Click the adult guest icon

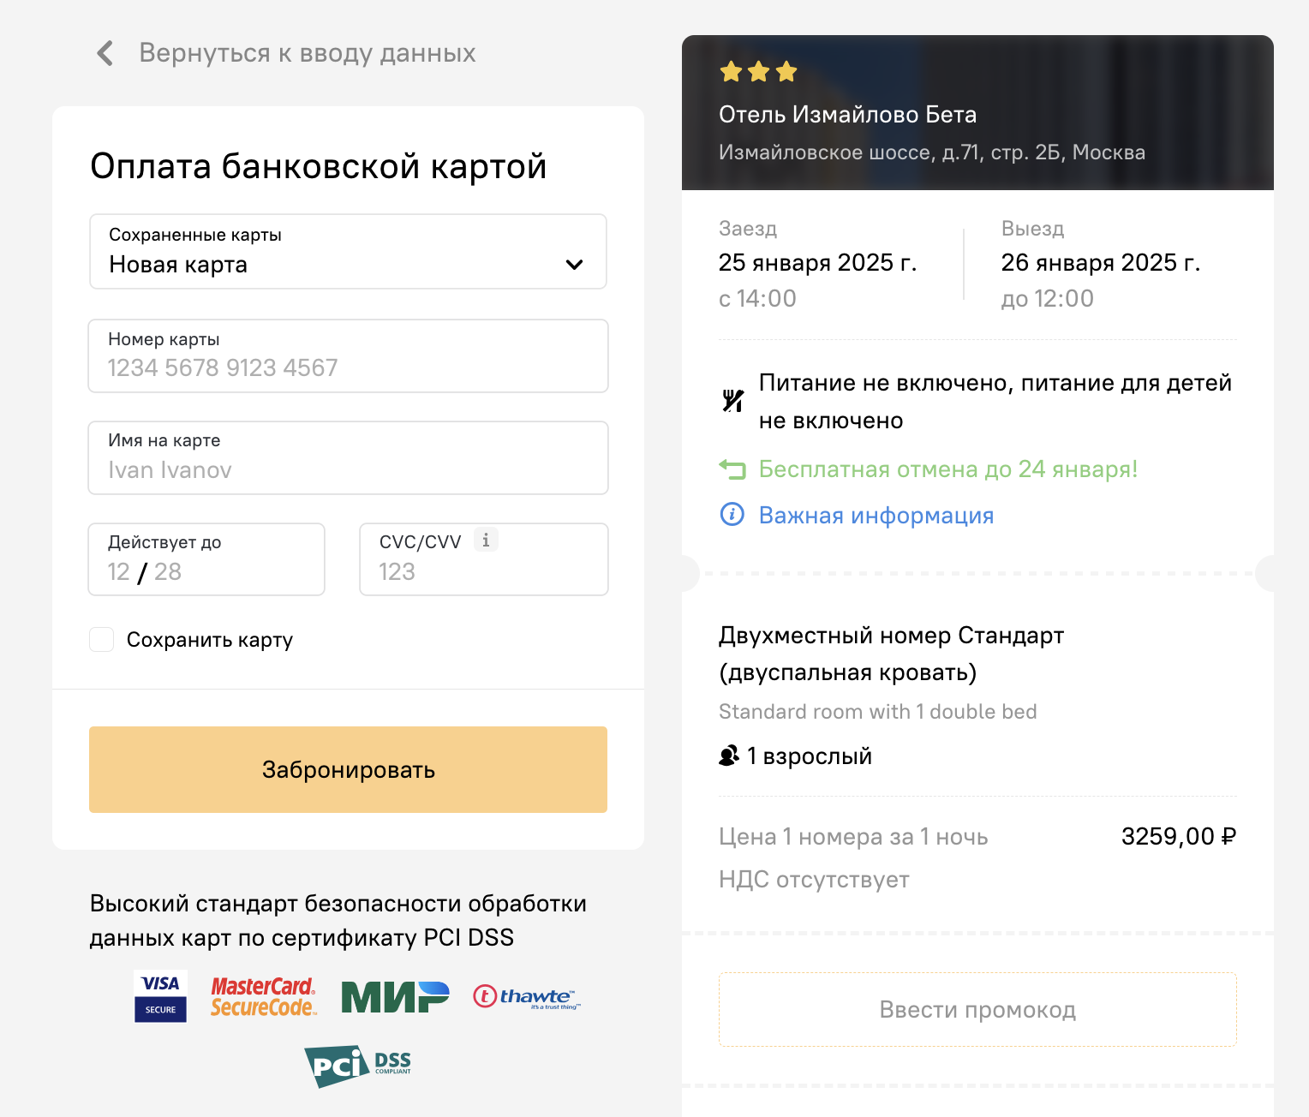(729, 756)
